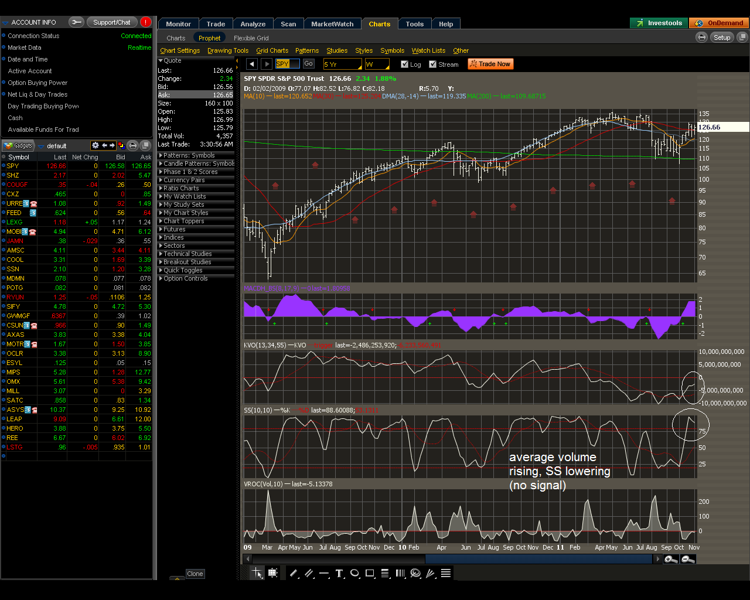Select the parallel channel lines tool
Image resolution: width=750 pixels, height=600 pixels.
pyautogui.click(x=309, y=573)
